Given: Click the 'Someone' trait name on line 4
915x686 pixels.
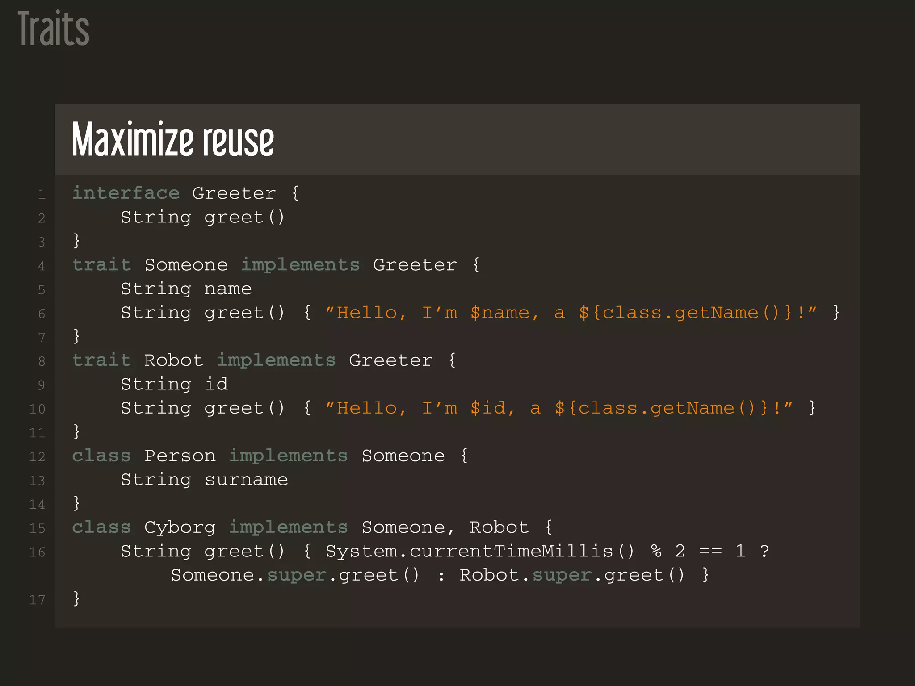Looking at the screenshot, I should click(x=186, y=265).
